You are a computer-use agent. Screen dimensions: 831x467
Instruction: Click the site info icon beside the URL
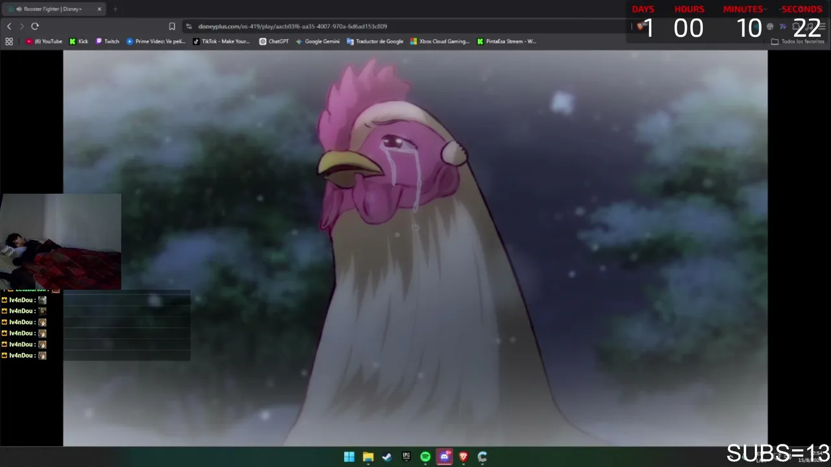coord(189,27)
